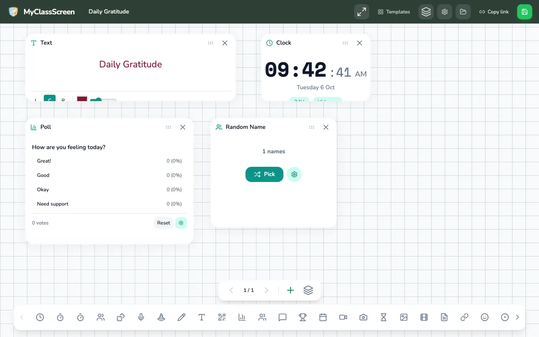Add the calendar widget

point(323,317)
